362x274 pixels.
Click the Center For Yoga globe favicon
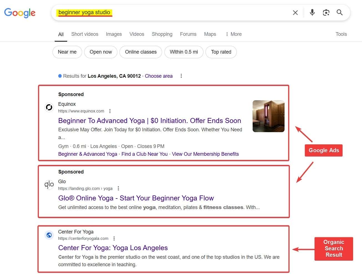tap(49, 235)
